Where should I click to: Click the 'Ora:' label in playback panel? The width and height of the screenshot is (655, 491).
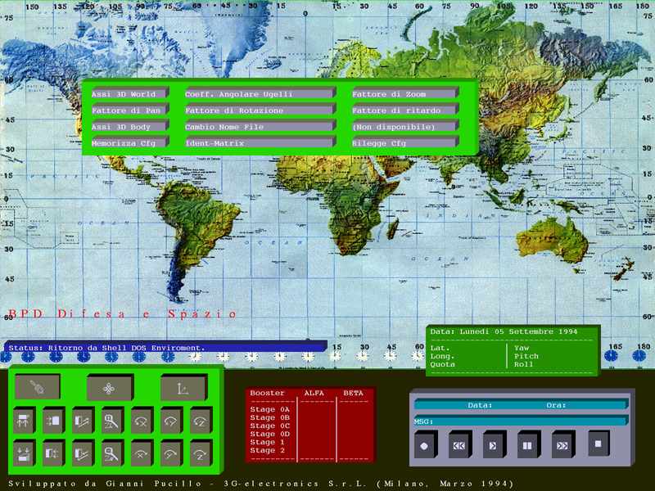pyautogui.click(x=556, y=405)
